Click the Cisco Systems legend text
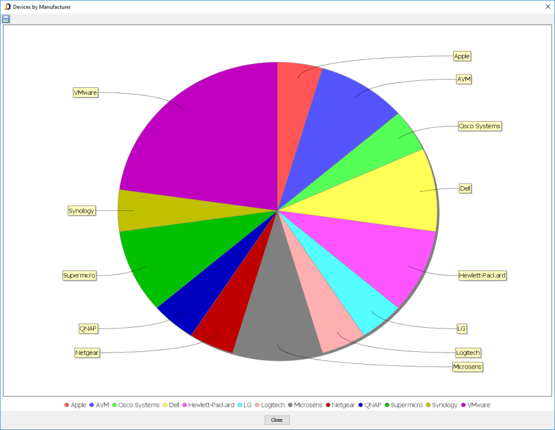This screenshot has height=430, width=555. click(x=139, y=405)
